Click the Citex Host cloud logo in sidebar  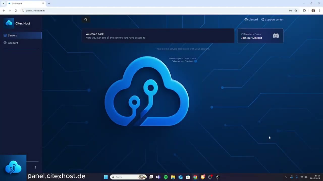click(9, 23)
